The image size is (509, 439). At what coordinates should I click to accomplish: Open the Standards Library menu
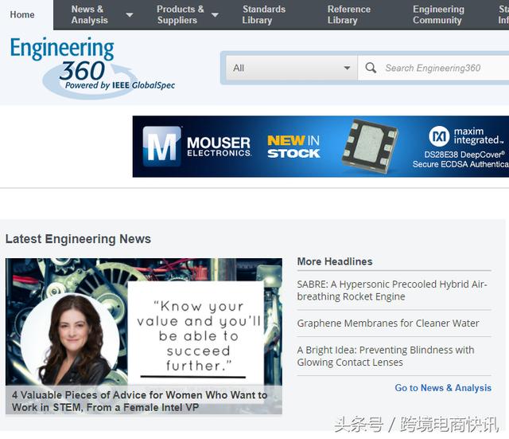click(263, 15)
